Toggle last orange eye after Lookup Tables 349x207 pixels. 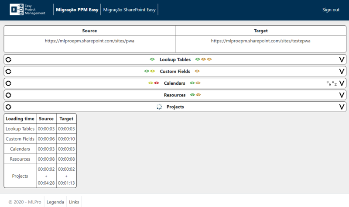tap(209, 59)
